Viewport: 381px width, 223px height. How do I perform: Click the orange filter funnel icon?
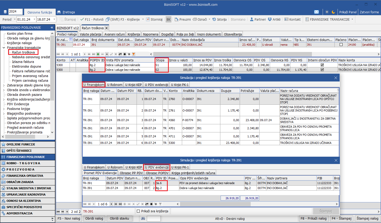[x=133, y=54]
